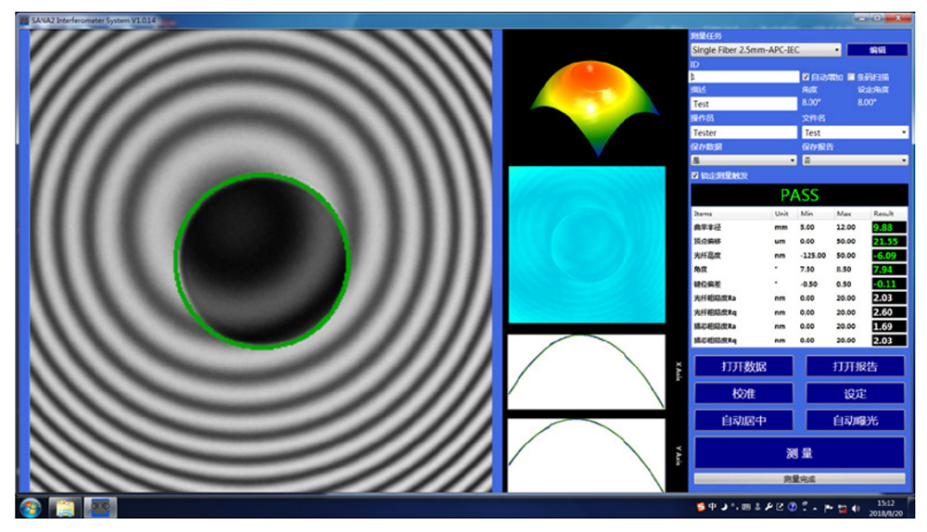Click the SANA2 interferometer taskbar icon
927x532 pixels.
coord(100,507)
